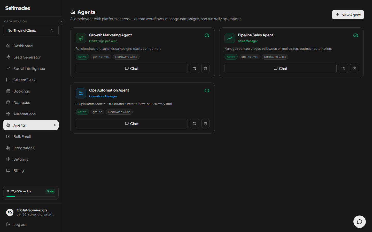The width and height of the screenshot is (372, 232).
Task: Toggle Ops Automation Agent active state
Action: [x=207, y=90]
